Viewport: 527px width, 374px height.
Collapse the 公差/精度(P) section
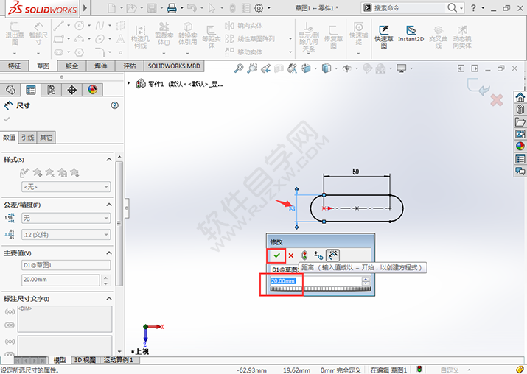(x=109, y=205)
